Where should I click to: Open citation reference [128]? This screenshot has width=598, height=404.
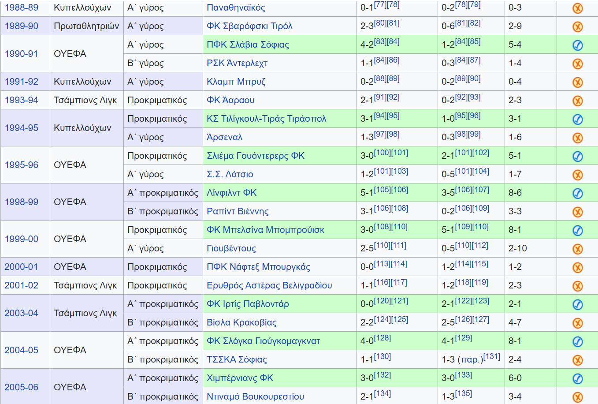[x=383, y=338]
